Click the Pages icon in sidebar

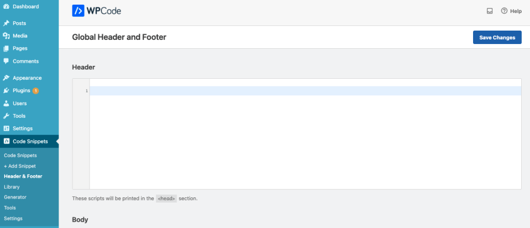pos(6,48)
